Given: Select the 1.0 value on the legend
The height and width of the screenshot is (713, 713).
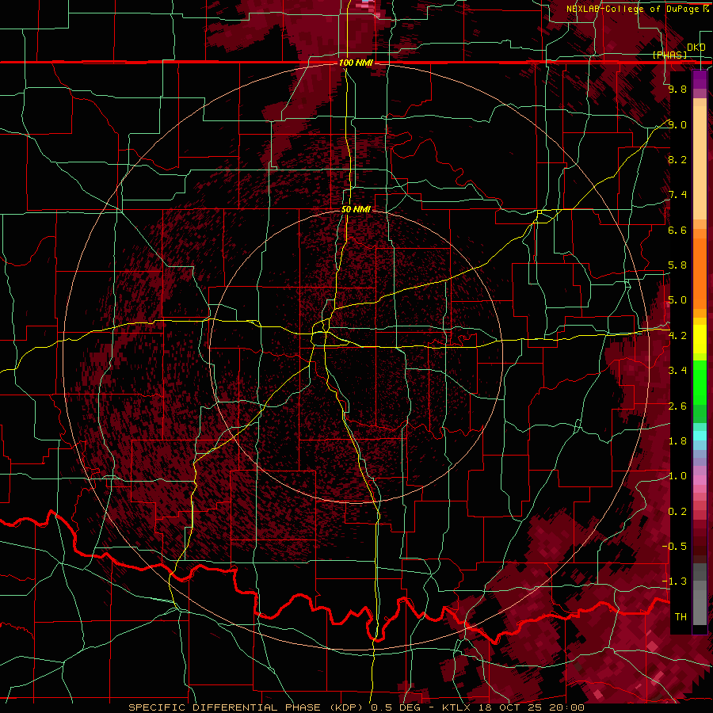Looking at the screenshot, I should click(677, 476).
